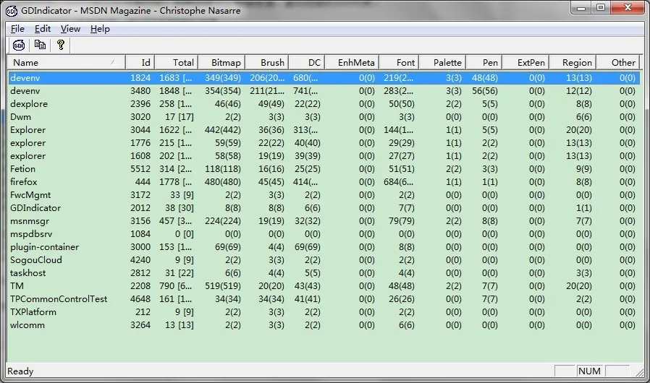Click Brush value 49(49) in dexplore row
The height and width of the screenshot is (383, 650).
point(271,104)
